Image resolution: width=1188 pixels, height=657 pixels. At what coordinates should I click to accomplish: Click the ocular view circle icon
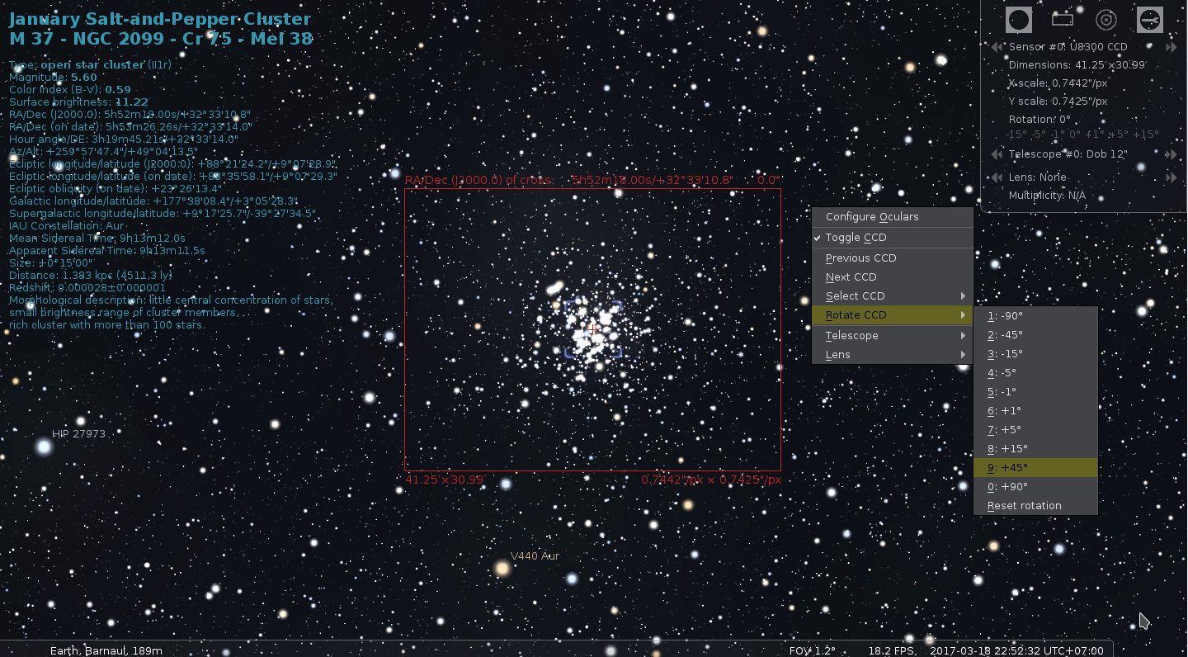click(1019, 19)
